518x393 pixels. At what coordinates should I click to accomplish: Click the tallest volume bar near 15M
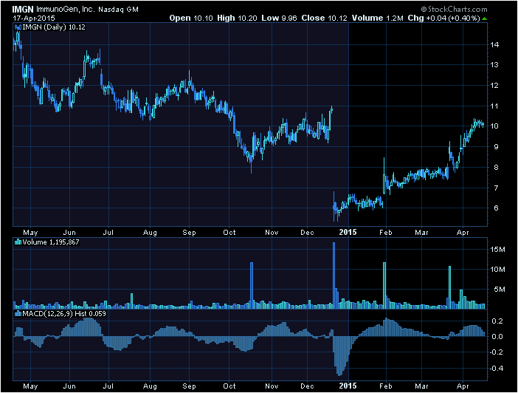click(334, 276)
